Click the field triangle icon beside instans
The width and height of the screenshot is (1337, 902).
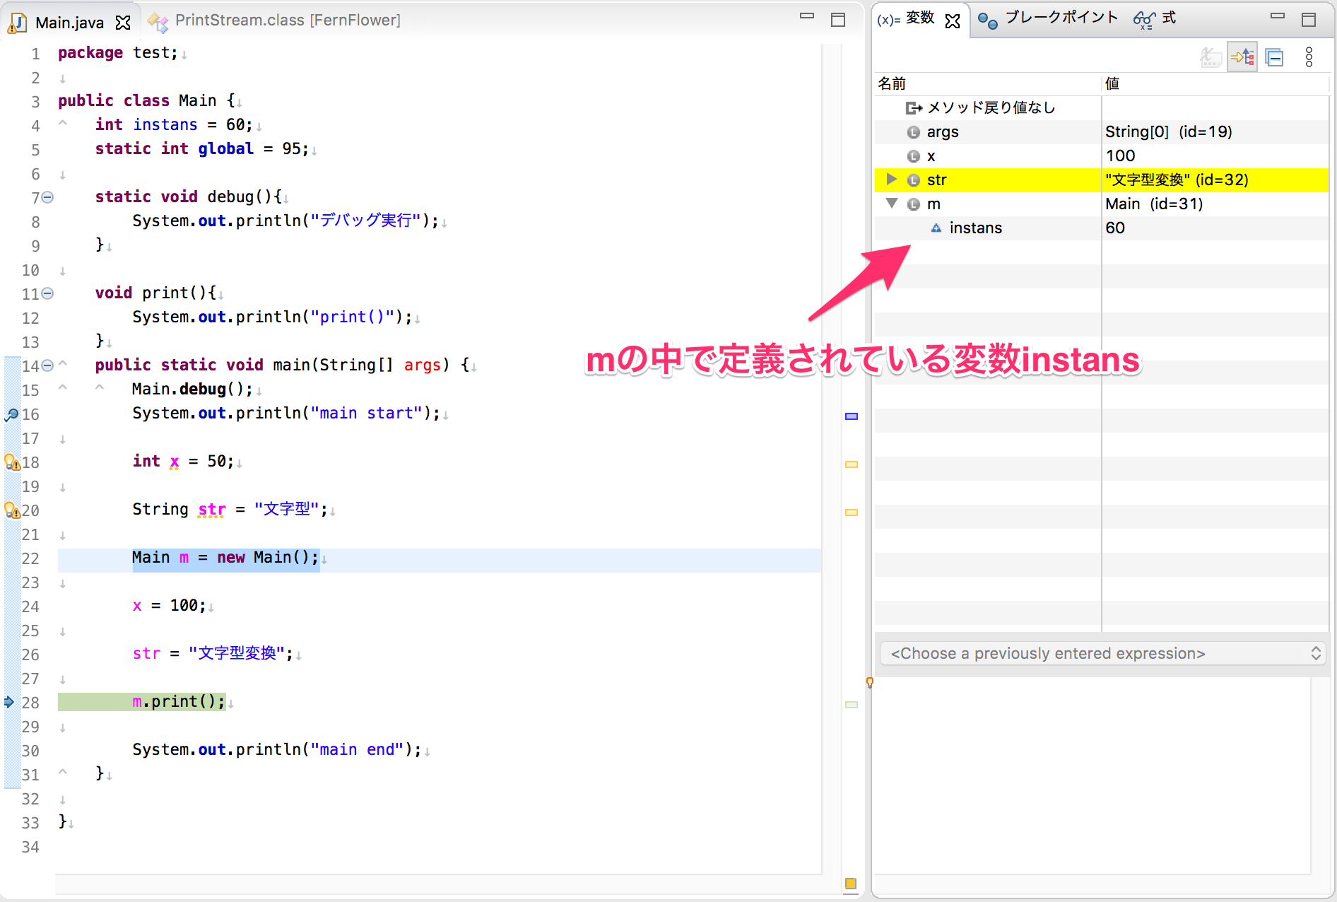coord(936,228)
